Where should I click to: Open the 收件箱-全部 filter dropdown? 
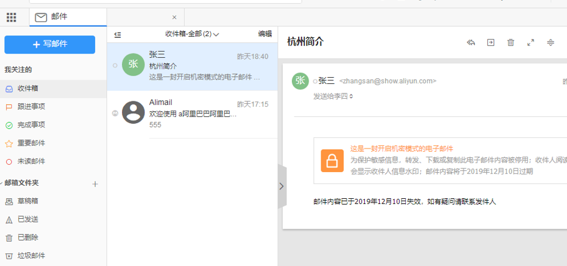(x=192, y=34)
